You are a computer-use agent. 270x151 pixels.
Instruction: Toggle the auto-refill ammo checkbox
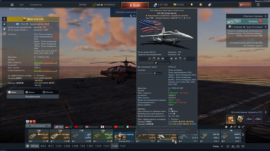243,127
